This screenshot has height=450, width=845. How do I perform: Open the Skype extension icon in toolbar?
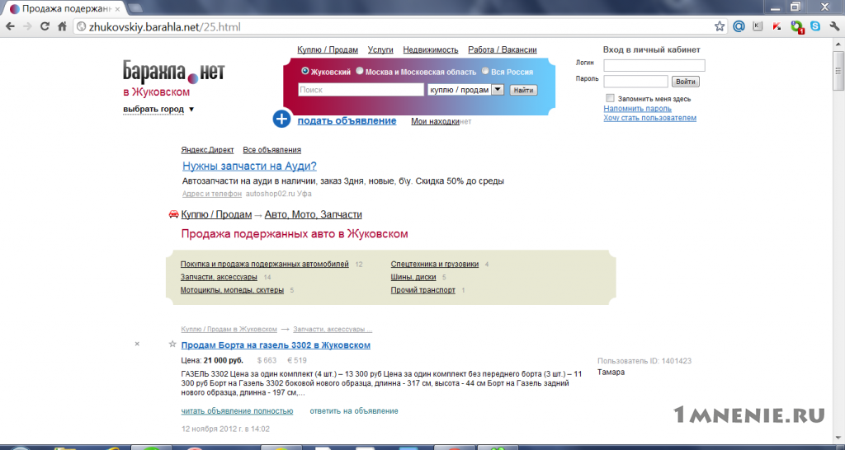(x=816, y=26)
